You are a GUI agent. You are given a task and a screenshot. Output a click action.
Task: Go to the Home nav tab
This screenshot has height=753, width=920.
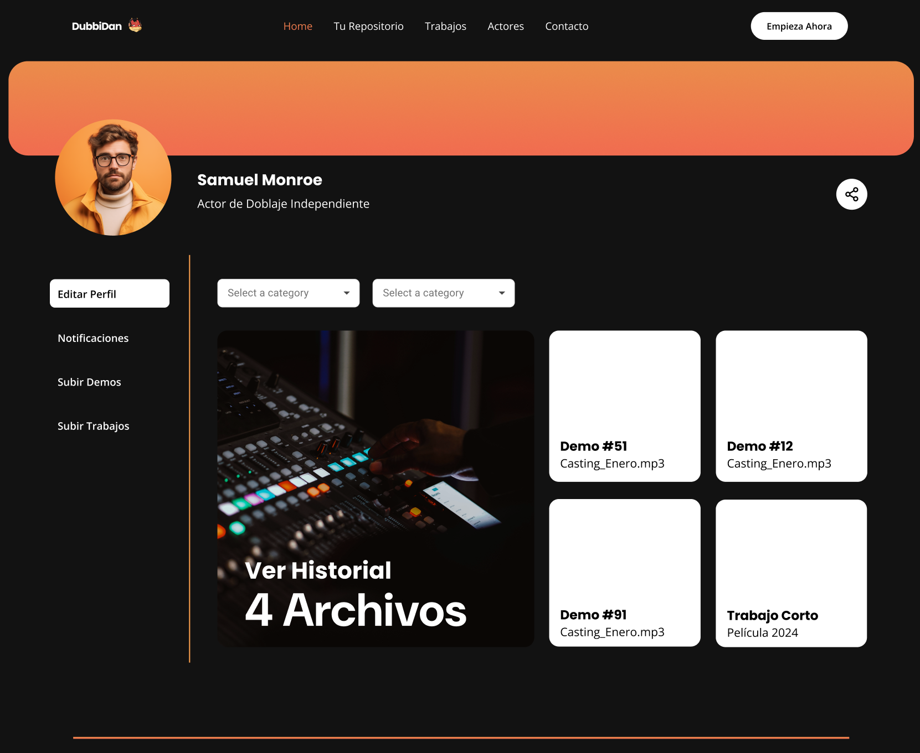click(x=297, y=26)
